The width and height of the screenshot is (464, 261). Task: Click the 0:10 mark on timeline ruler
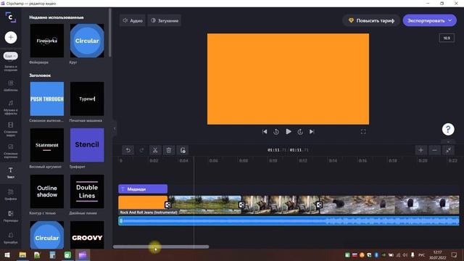(273, 161)
